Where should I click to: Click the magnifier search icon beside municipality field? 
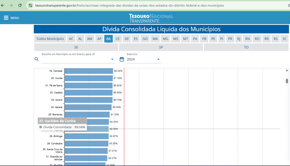pyautogui.click(x=36, y=59)
